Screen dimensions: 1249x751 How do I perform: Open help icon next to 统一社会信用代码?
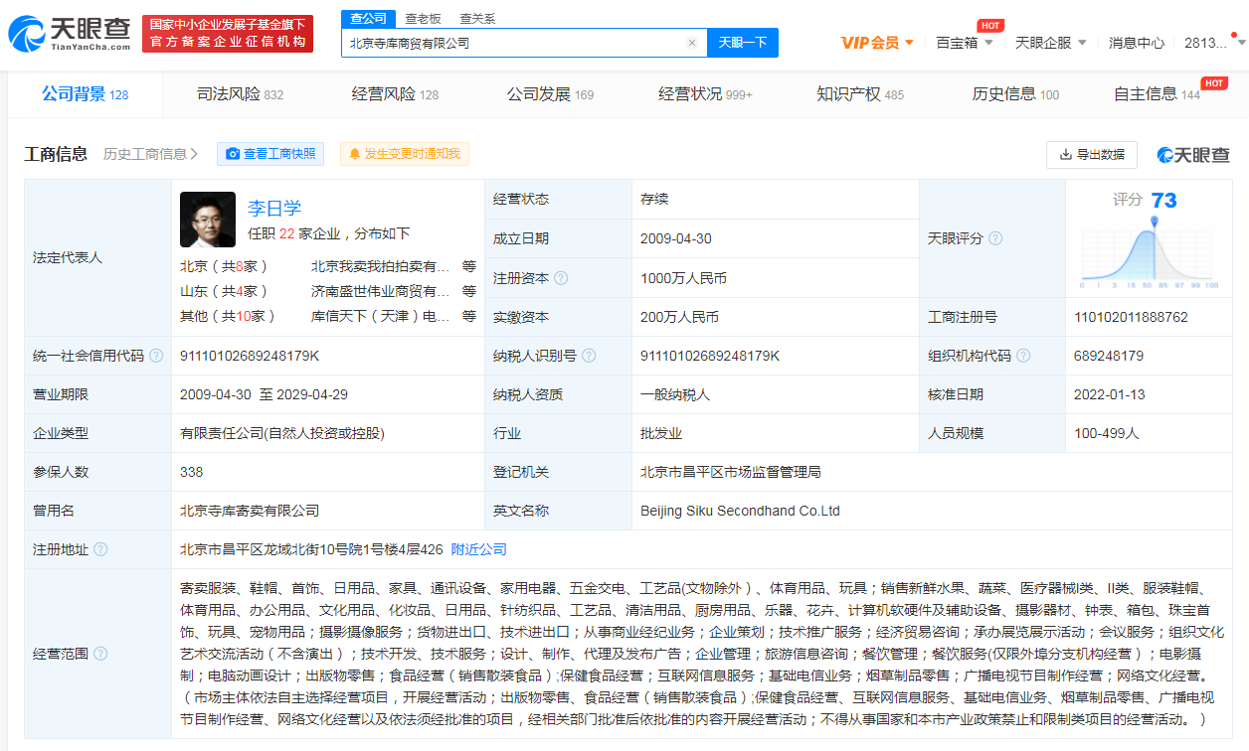(156, 356)
